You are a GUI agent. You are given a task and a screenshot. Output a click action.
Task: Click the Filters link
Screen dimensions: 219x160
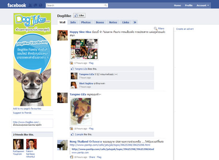(x=161, y=28)
